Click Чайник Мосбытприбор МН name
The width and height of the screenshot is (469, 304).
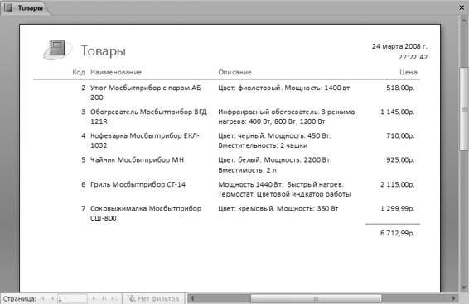[137, 160]
